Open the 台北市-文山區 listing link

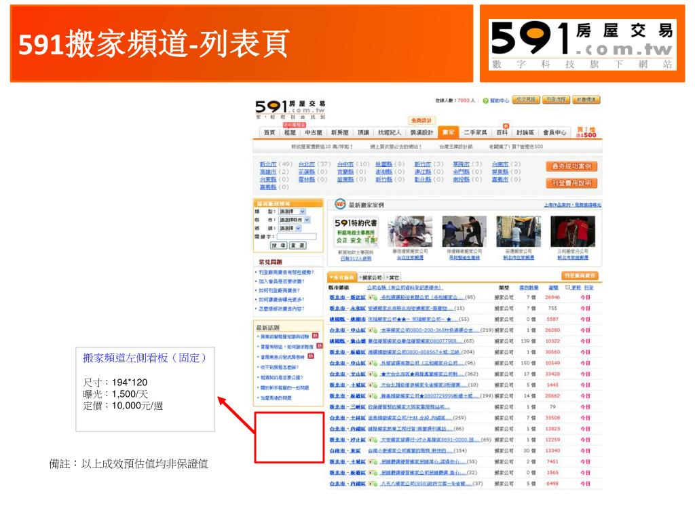click(347, 374)
